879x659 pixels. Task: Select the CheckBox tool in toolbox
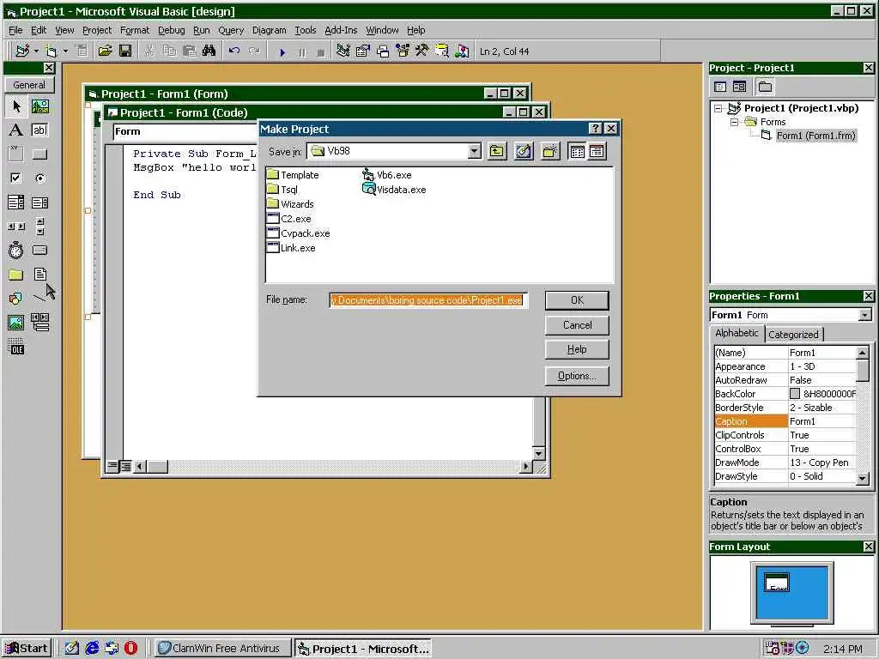[15, 178]
